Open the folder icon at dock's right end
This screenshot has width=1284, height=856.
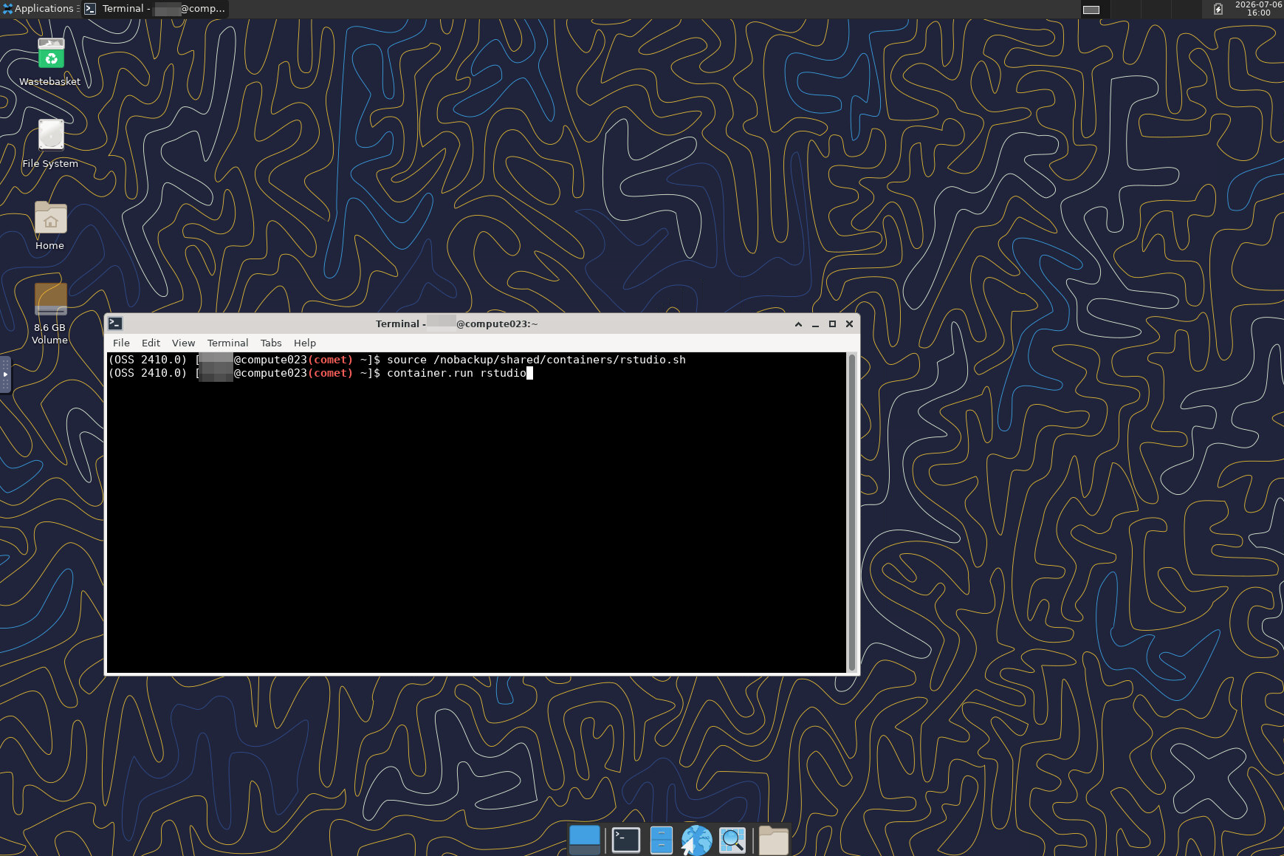(x=773, y=840)
